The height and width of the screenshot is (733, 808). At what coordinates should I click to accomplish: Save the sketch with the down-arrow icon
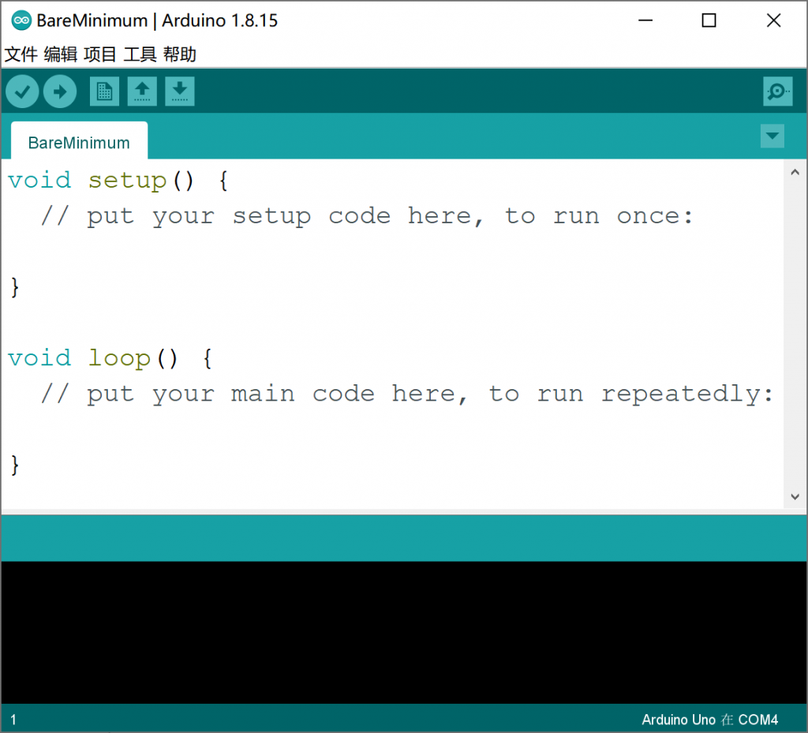coord(180,92)
